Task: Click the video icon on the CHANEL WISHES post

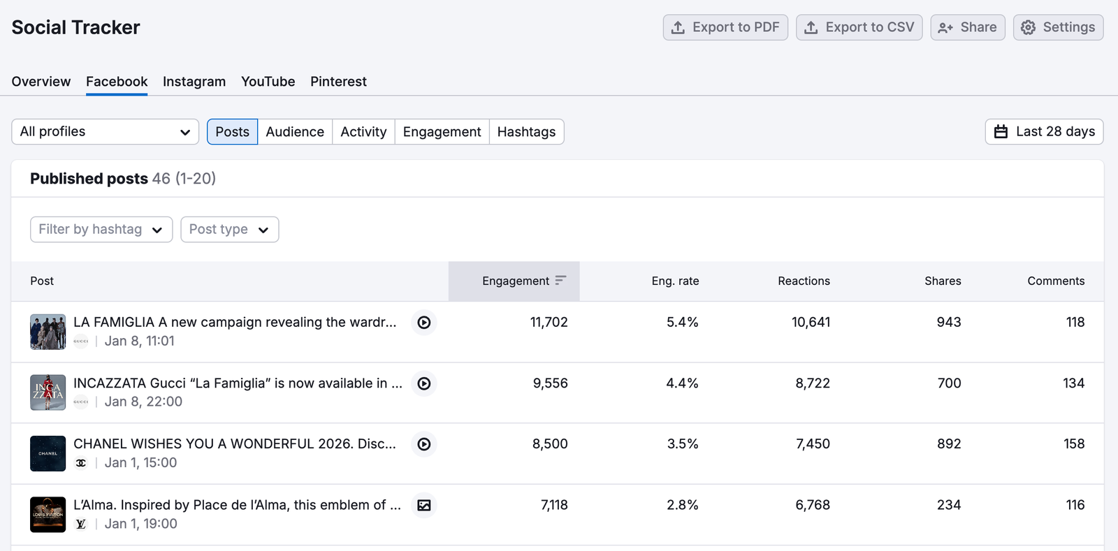Action: (424, 444)
